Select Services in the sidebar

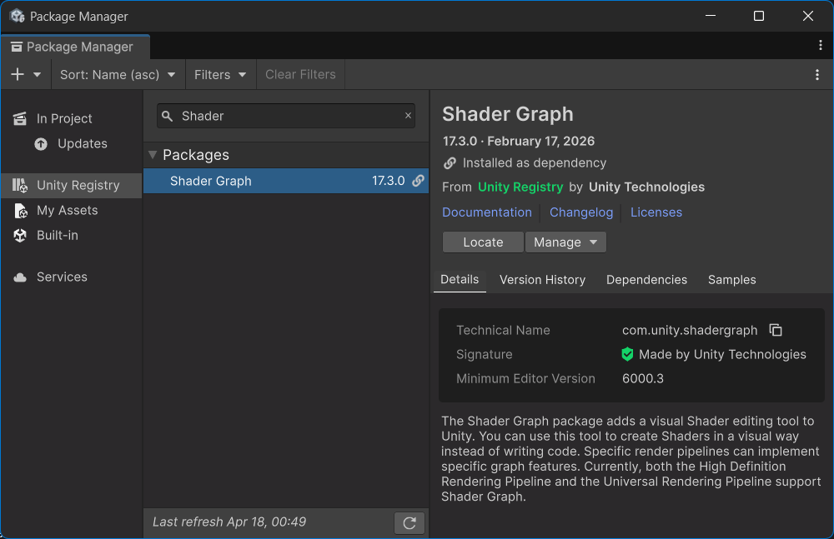pyautogui.click(x=71, y=277)
